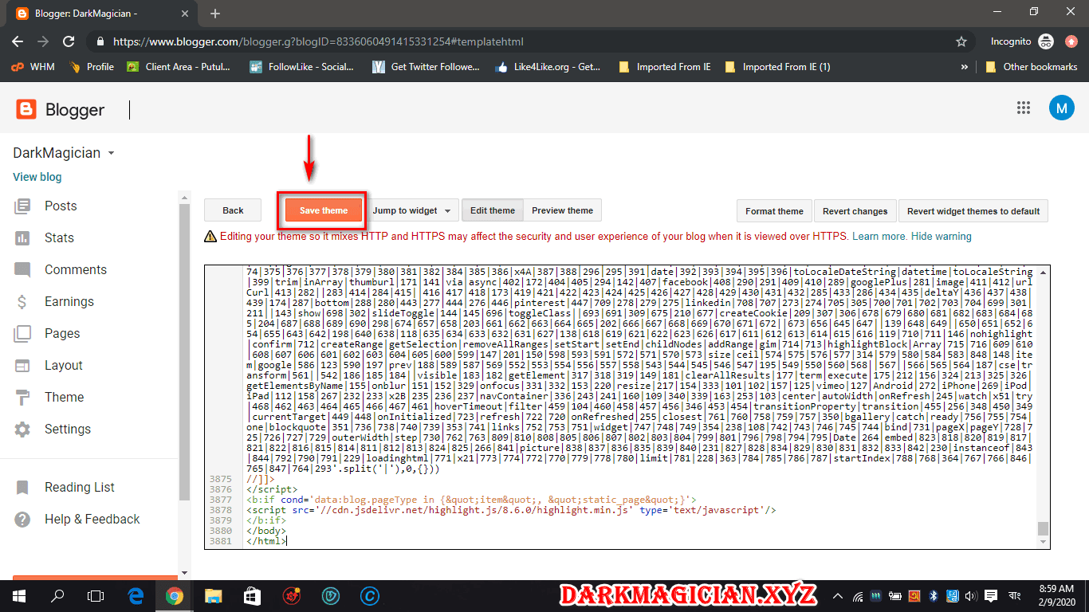Image resolution: width=1089 pixels, height=612 pixels.
Task: Open Pages in the sidebar
Action: [62, 333]
